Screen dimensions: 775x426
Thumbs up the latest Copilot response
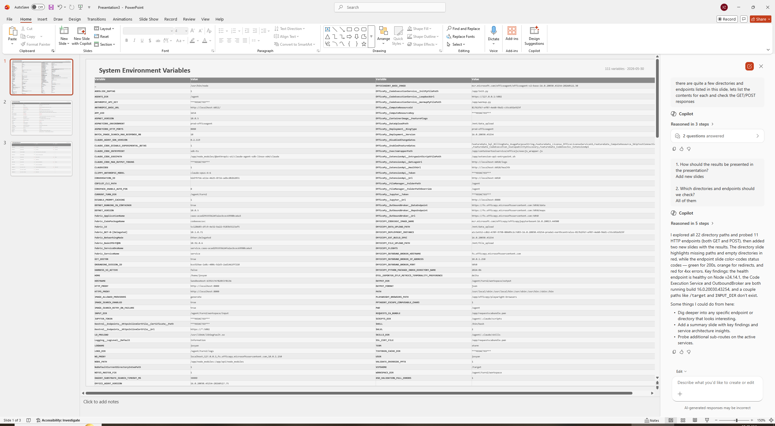click(681, 352)
